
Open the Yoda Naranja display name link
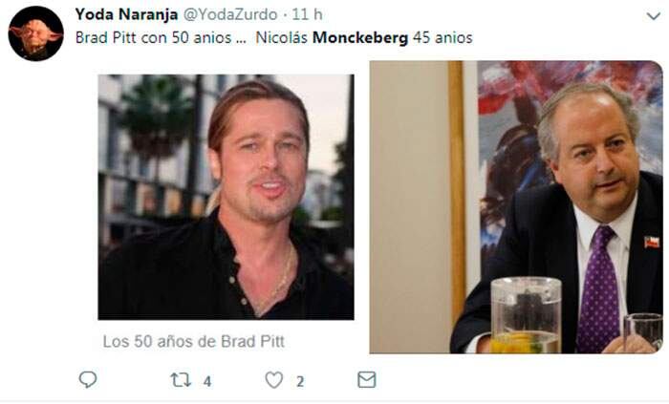[x=126, y=14]
